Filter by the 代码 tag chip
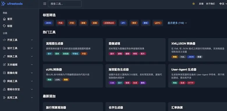The image size is (227, 111). pyautogui.click(x=60, y=23)
